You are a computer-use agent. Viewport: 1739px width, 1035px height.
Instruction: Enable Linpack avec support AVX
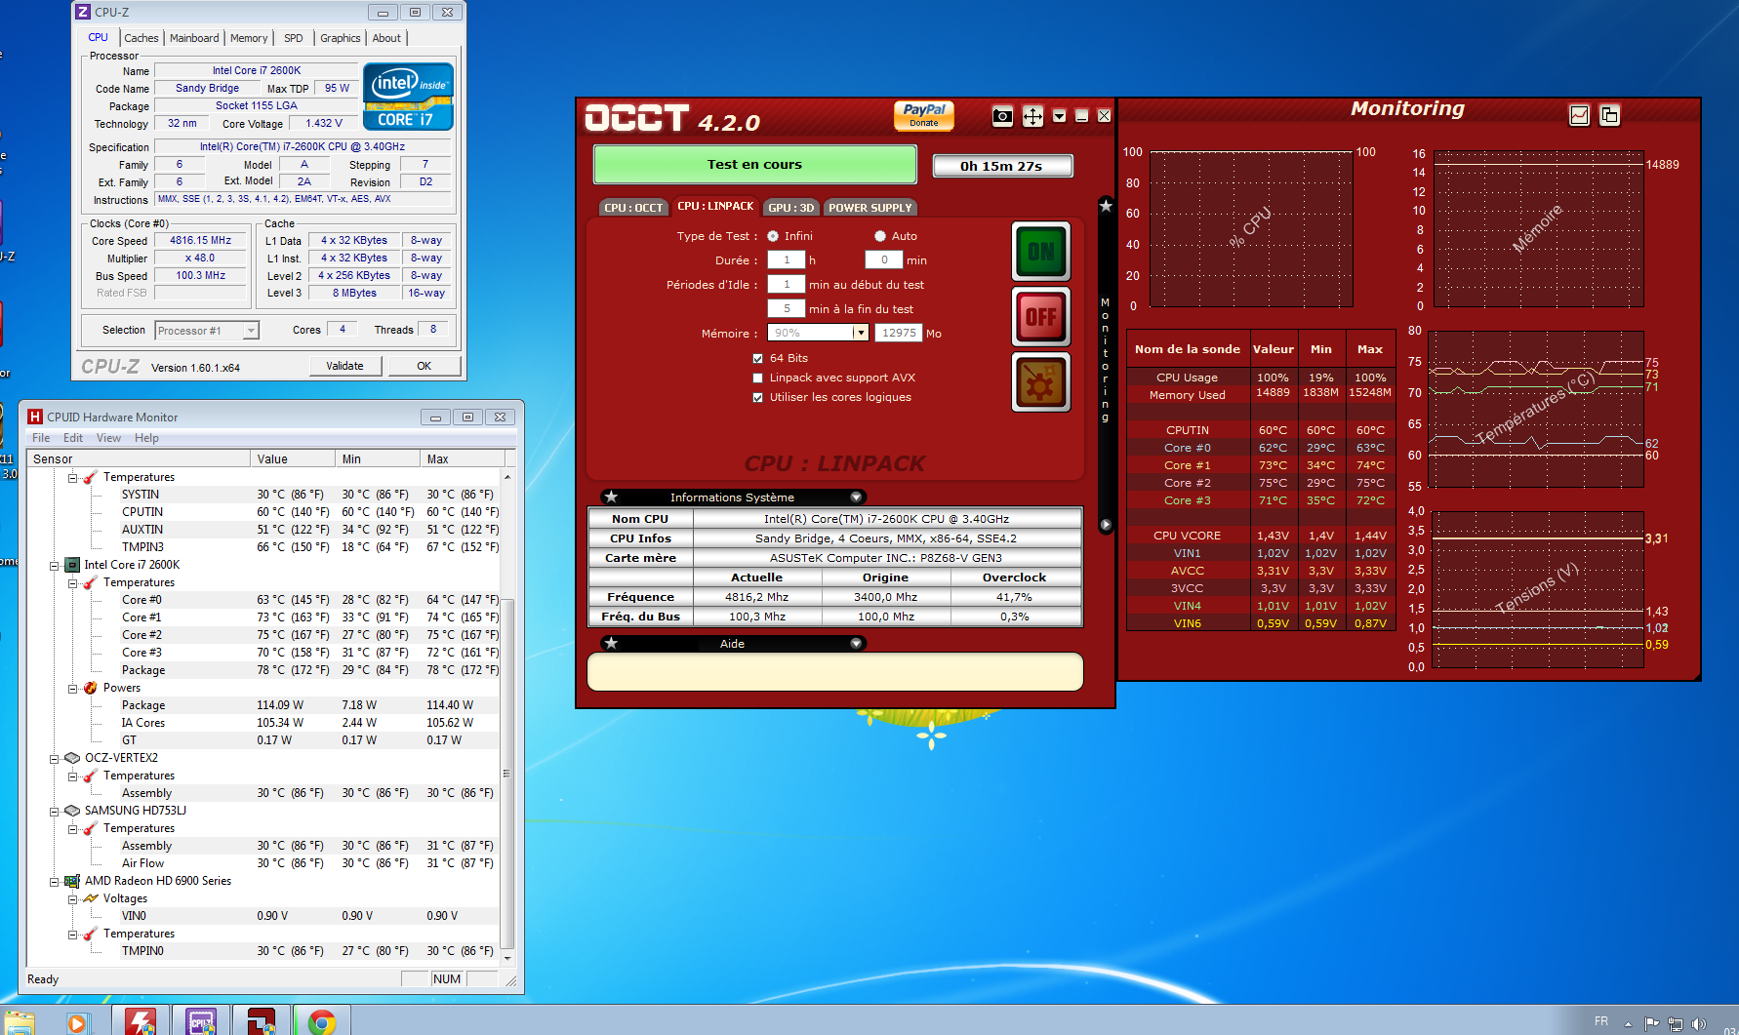[758, 378]
